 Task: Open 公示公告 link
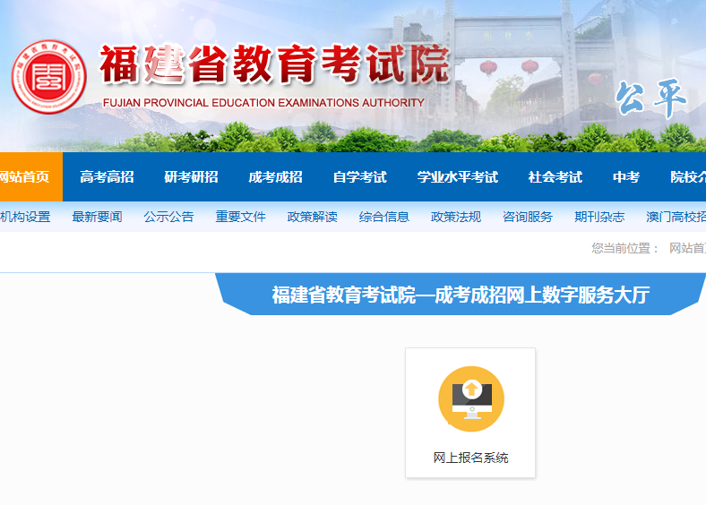coord(168,217)
